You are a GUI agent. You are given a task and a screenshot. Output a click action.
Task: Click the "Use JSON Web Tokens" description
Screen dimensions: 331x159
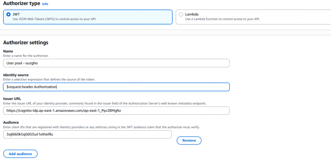(55, 19)
